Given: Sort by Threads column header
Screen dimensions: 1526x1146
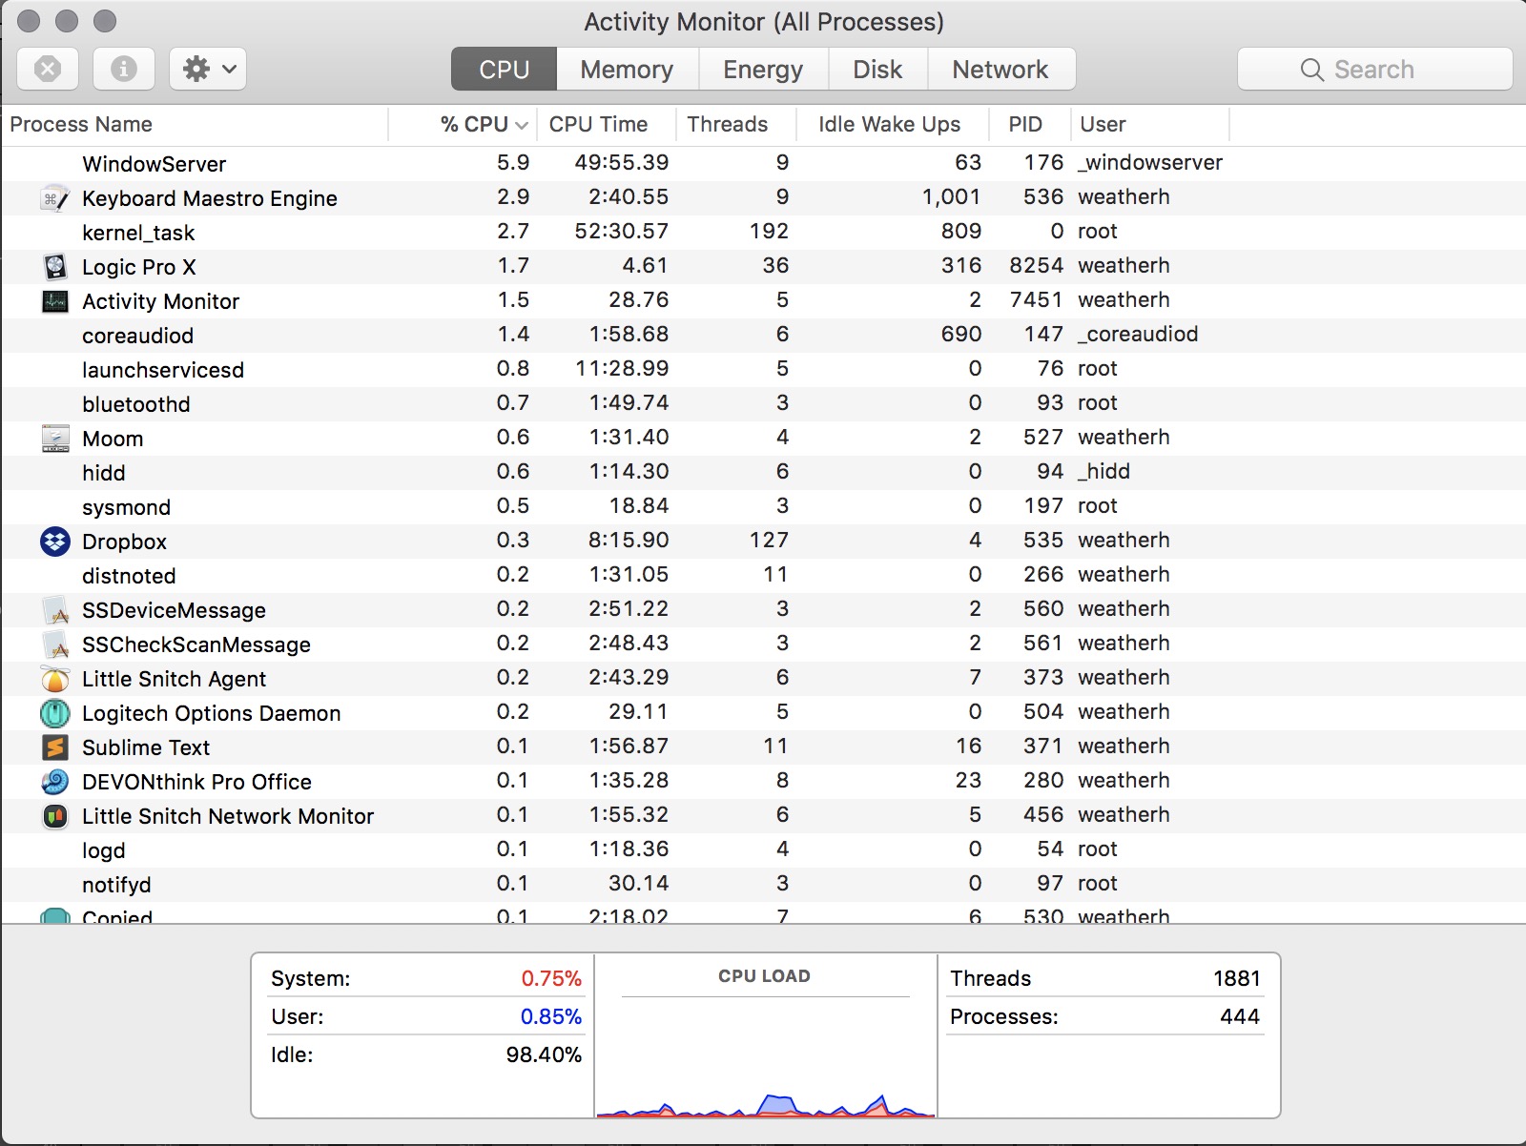Looking at the screenshot, I should pos(736,124).
